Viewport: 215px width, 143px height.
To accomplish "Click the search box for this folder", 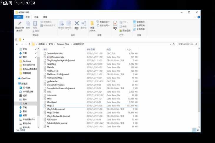I will coord(188,44).
